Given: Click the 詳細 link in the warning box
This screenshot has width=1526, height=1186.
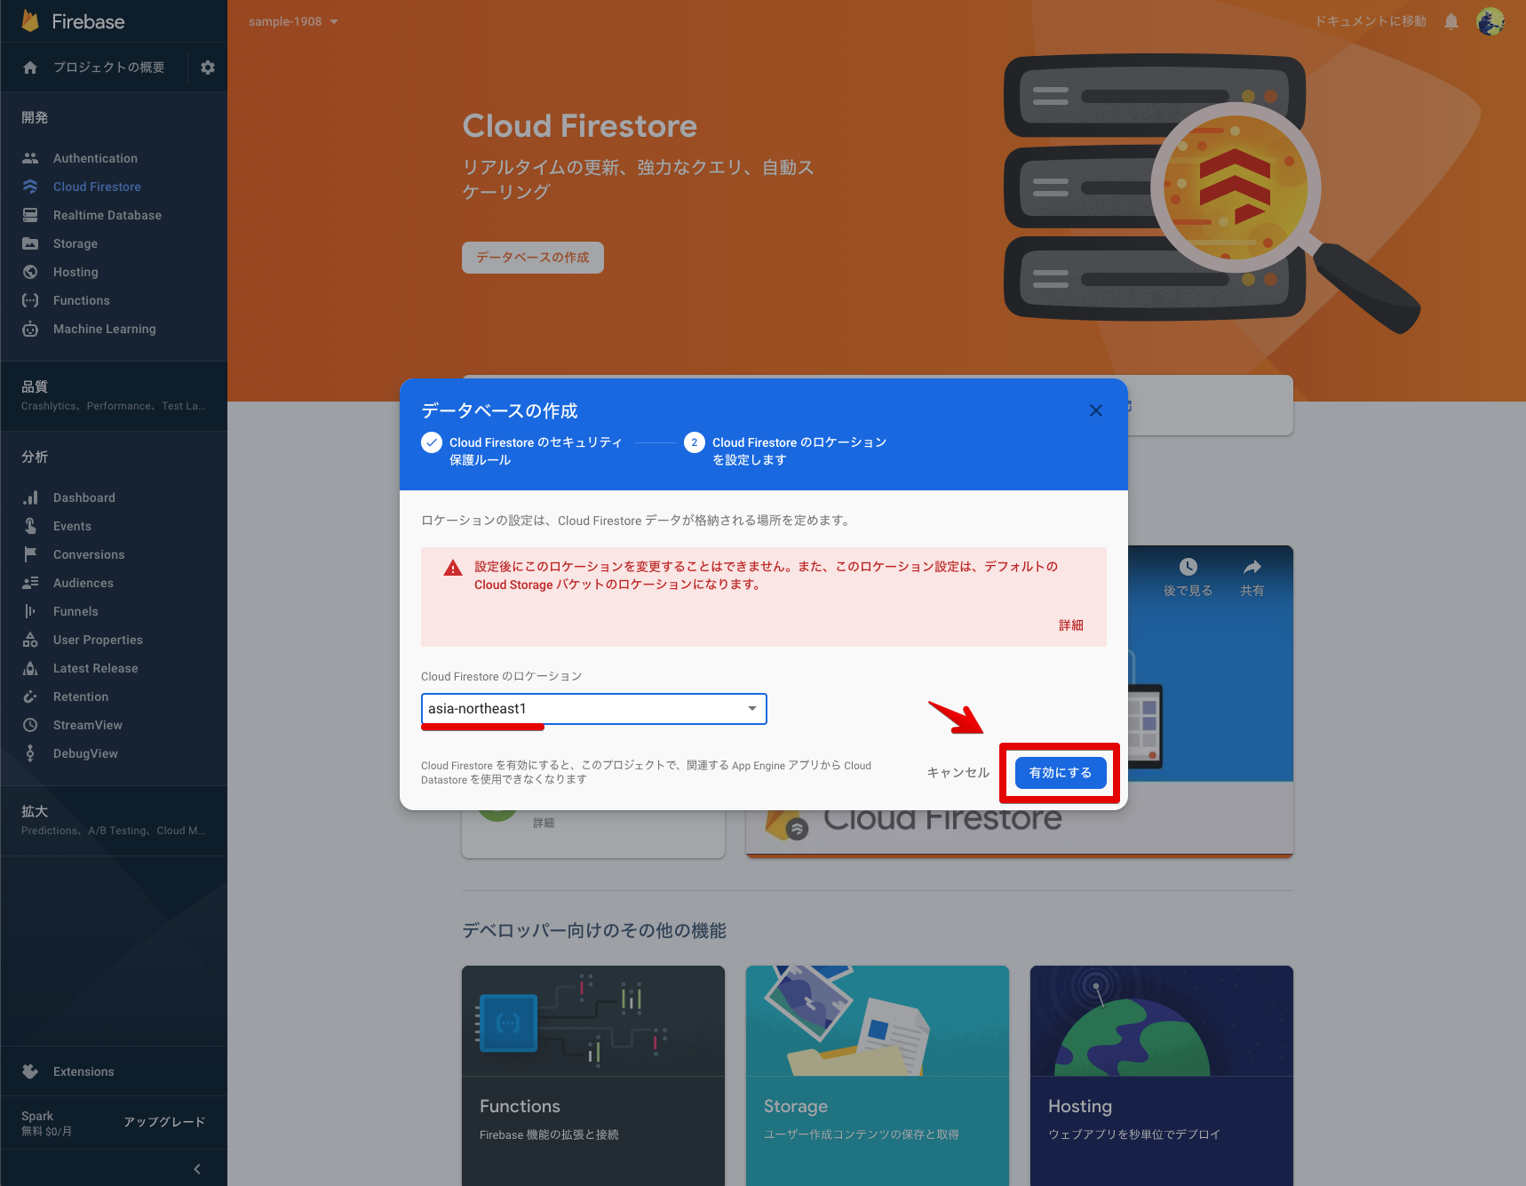Looking at the screenshot, I should (x=1071, y=625).
